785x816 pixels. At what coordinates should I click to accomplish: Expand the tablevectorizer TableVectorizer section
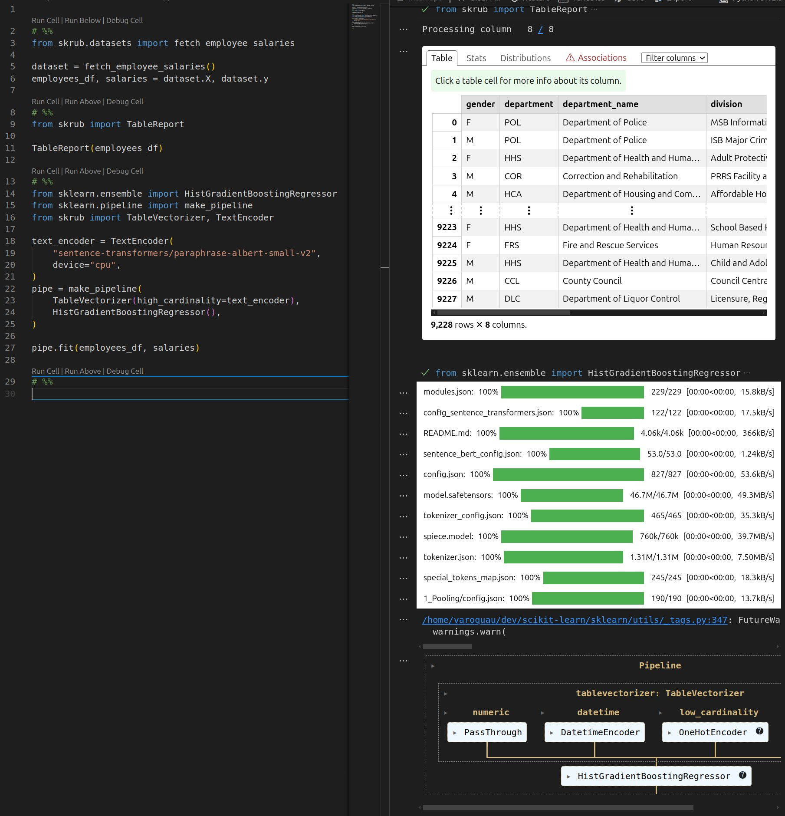pos(445,694)
